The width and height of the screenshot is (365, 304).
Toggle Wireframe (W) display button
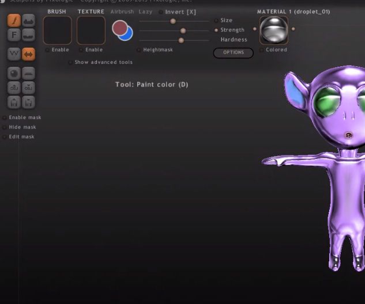(x=14, y=54)
